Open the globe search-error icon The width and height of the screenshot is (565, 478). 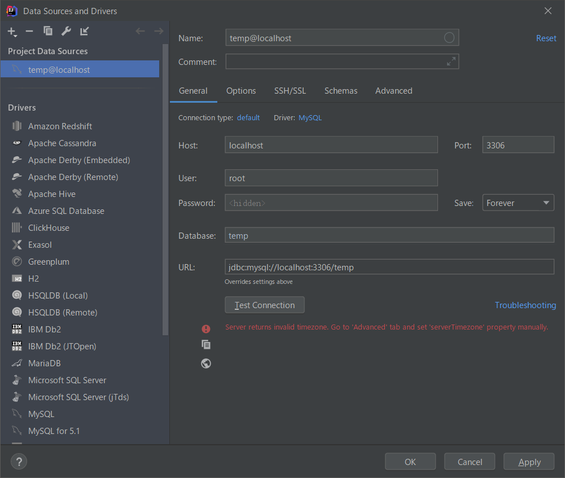[x=206, y=363]
